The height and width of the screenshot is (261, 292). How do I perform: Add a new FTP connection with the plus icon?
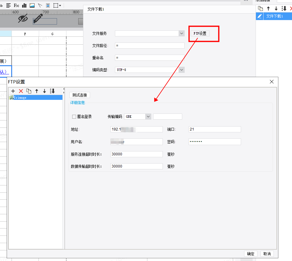[13, 91]
